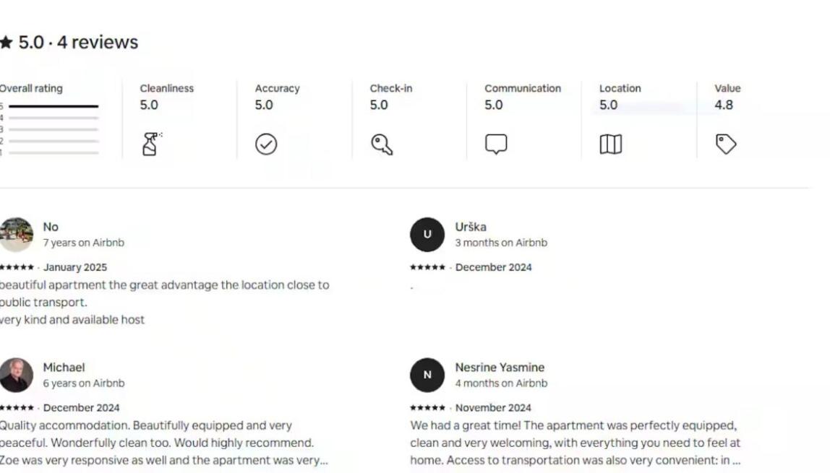Click the Value 4.8 rating score
The width and height of the screenshot is (830, 473).
(724, 105)
